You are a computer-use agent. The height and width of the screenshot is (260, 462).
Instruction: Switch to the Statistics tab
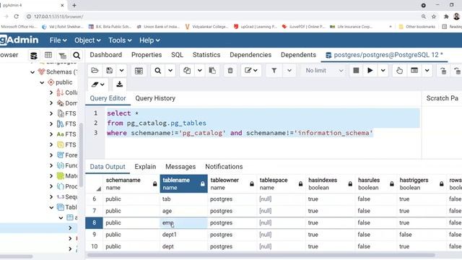click(206, 55)
